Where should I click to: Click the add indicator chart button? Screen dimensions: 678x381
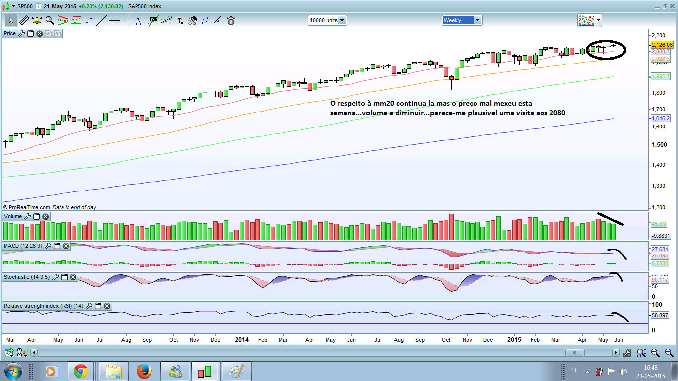(586, 20)
